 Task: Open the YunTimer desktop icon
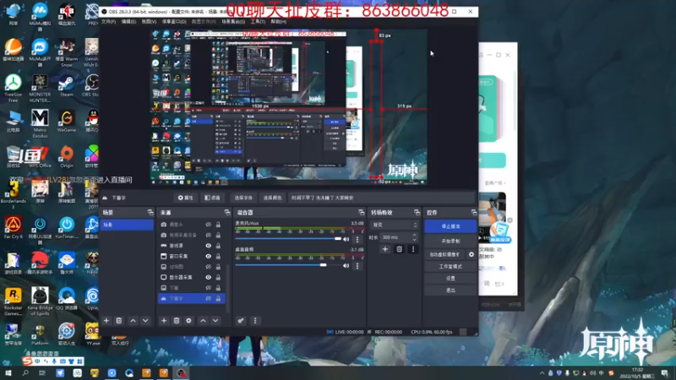[x=67, y=228]
